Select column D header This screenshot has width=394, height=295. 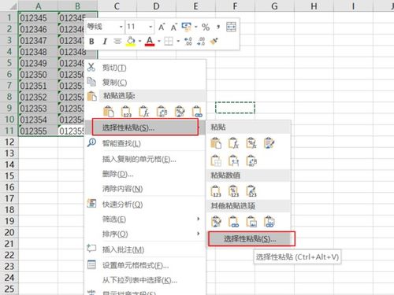pyautogui.click(x=156, y=6)
